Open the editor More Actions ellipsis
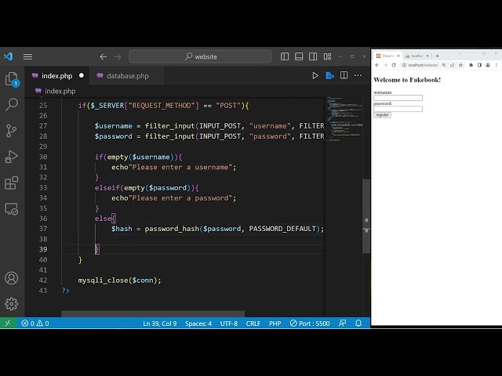This screenshot has width=502, height=376. point(358,75)
